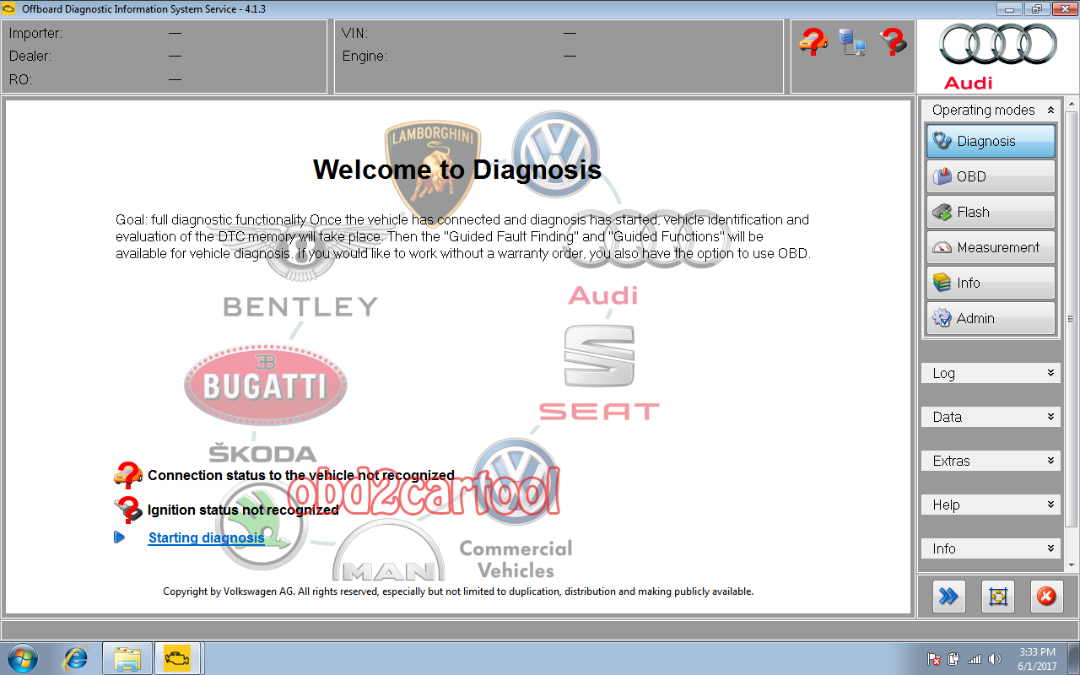Click the scrollbar up arrow

point(1070,105)
